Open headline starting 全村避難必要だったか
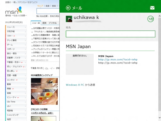The image size is (161, 121). click(x=46, y=28)
